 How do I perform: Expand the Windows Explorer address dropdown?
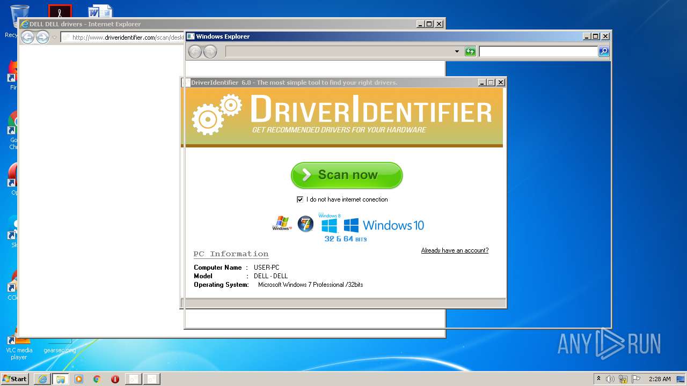457,51
